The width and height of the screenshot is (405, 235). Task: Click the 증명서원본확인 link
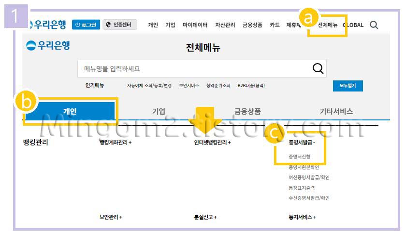304,167
